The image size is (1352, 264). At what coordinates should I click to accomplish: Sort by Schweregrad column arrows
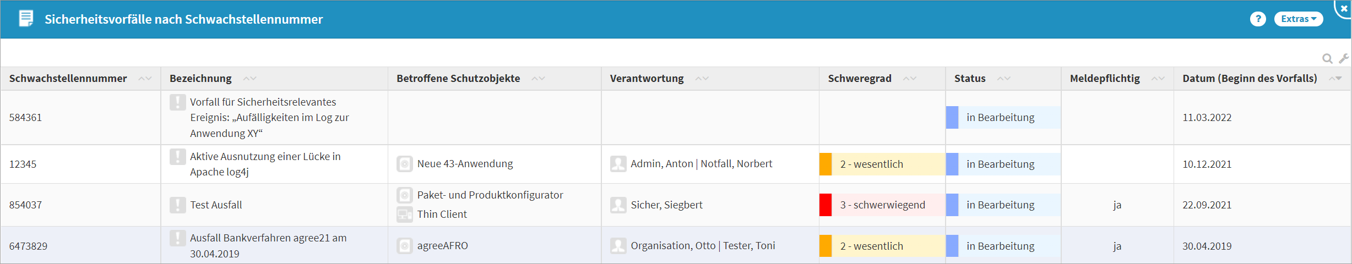pyautogui.click(x=910, y=79)
